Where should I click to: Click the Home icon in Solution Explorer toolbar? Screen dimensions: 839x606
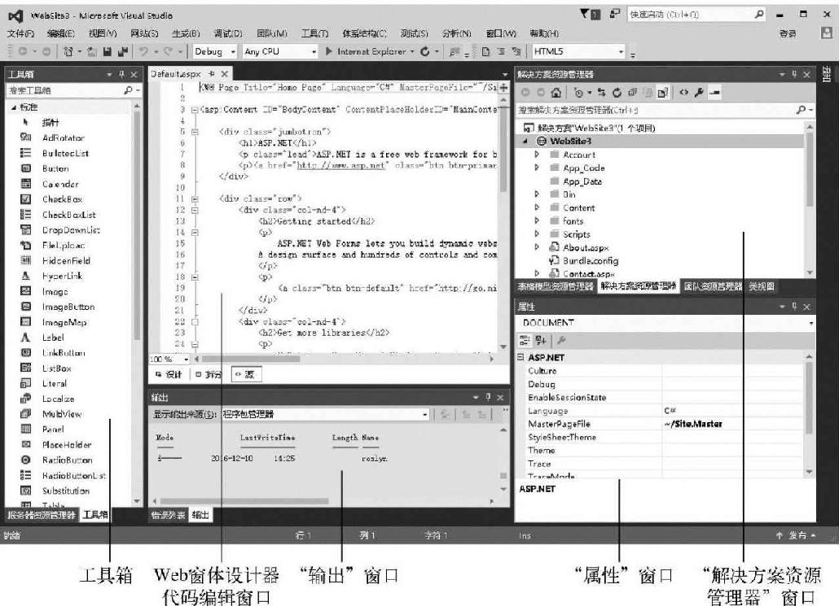click(x=556, y=93)
